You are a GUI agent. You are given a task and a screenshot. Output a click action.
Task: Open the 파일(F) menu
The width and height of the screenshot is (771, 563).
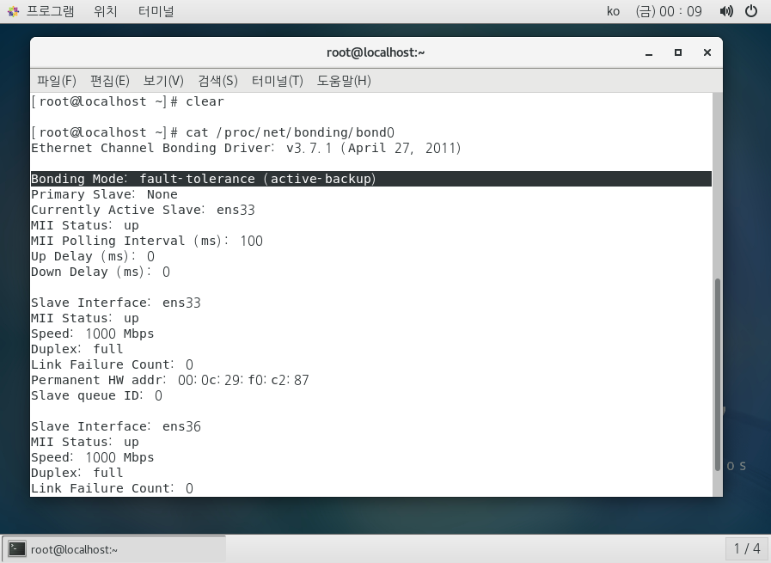point(57,80)
